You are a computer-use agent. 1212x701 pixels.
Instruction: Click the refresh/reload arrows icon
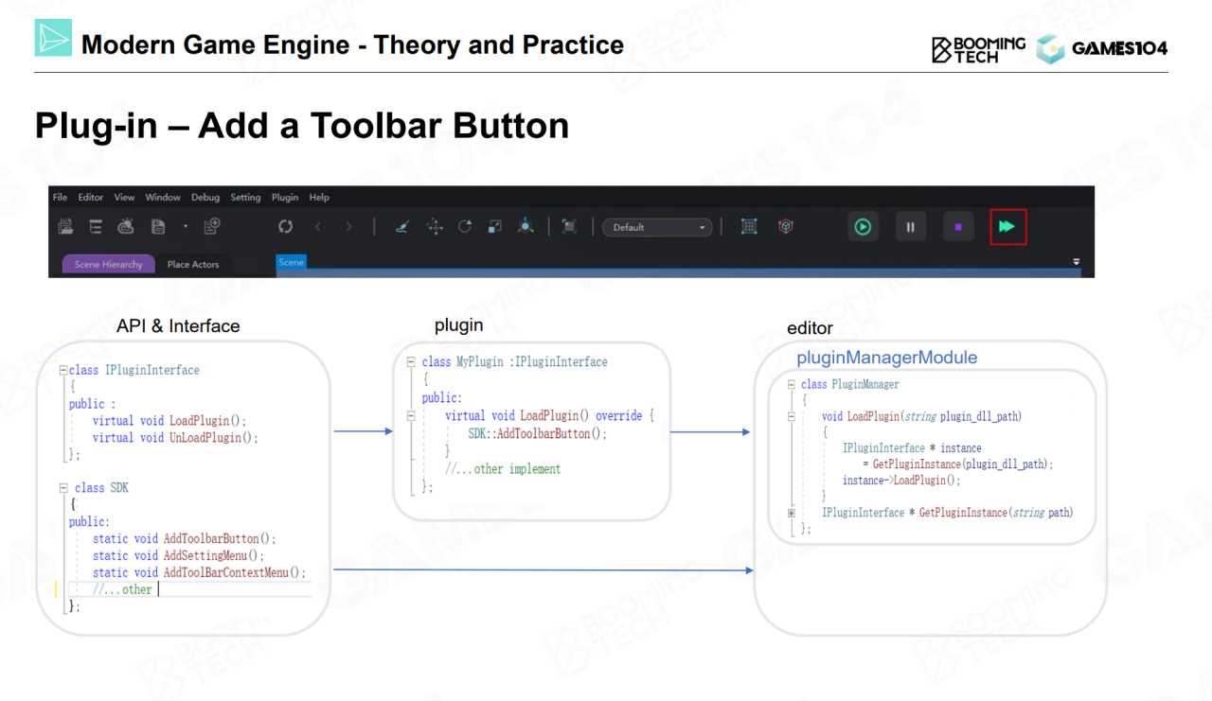tap(285, 227)
